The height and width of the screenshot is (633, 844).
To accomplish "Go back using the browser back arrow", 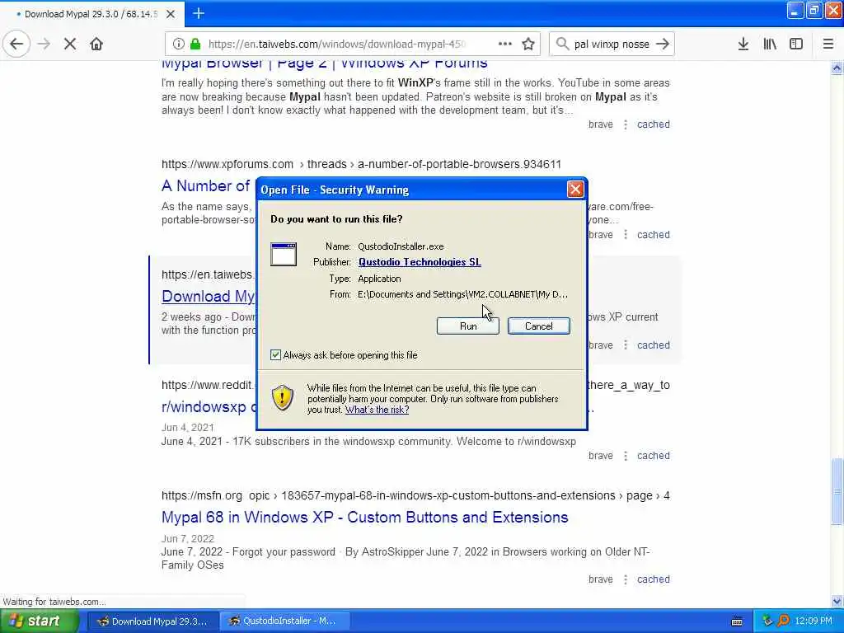I will coord(16,45).
